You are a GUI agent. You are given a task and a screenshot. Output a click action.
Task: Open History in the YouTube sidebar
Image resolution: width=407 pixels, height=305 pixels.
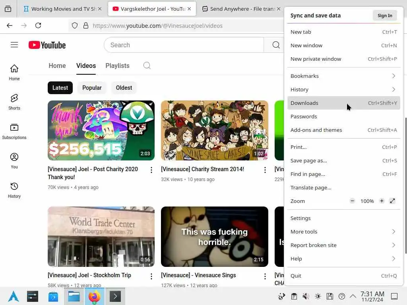point(14,190)
